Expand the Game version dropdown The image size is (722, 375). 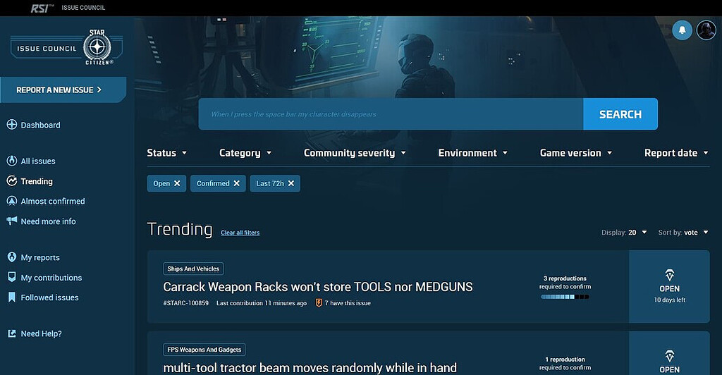(576, 153)
